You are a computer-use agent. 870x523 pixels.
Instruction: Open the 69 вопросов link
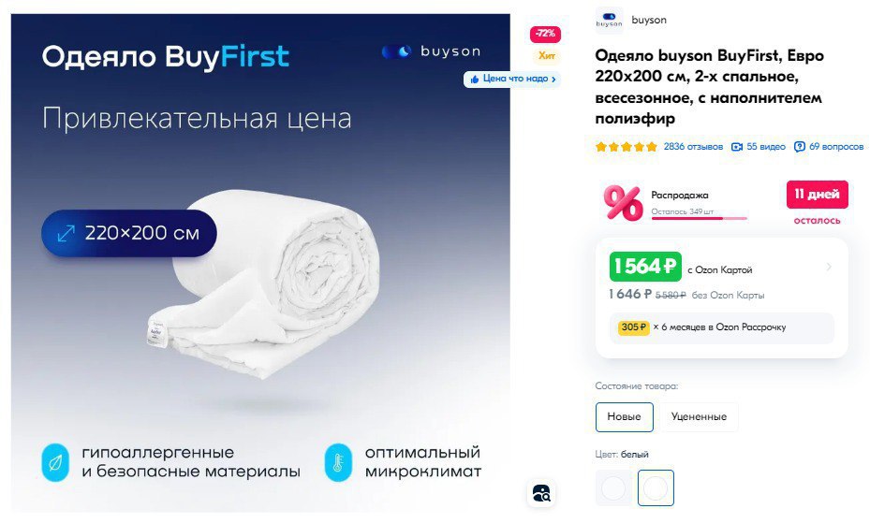836,147
